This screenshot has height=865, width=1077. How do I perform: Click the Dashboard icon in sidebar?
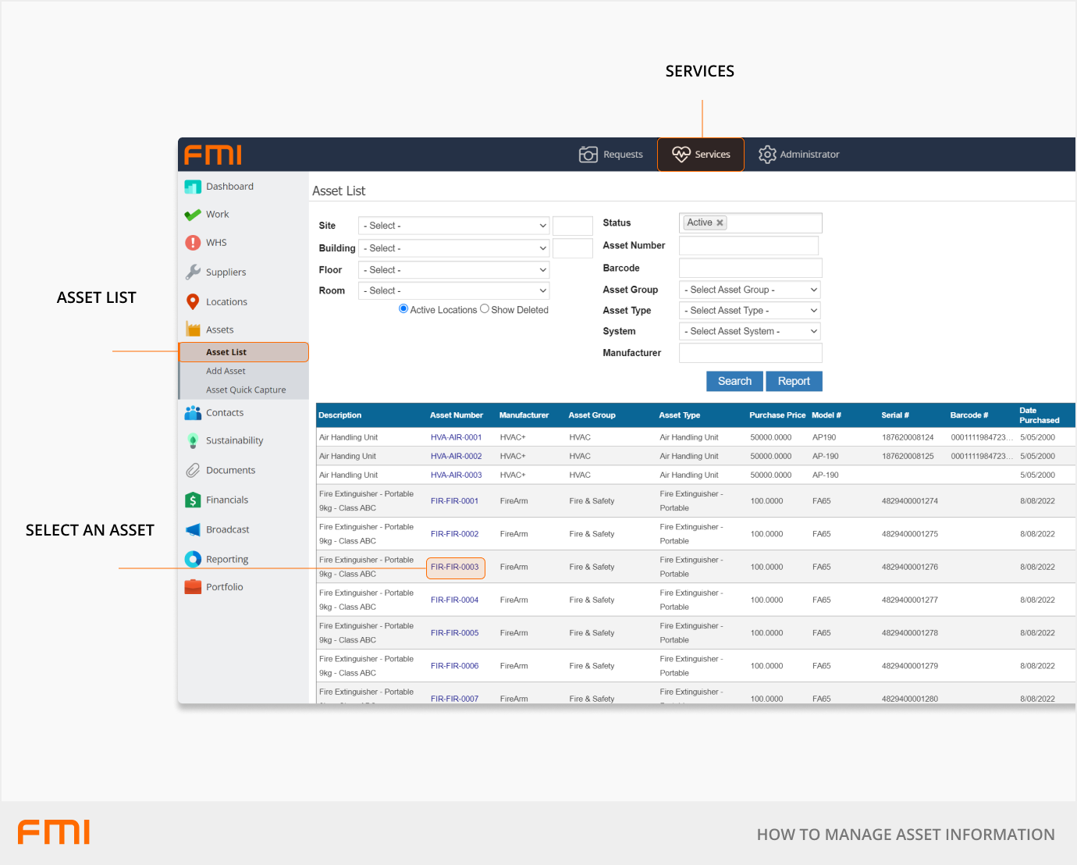coord(193,187)
